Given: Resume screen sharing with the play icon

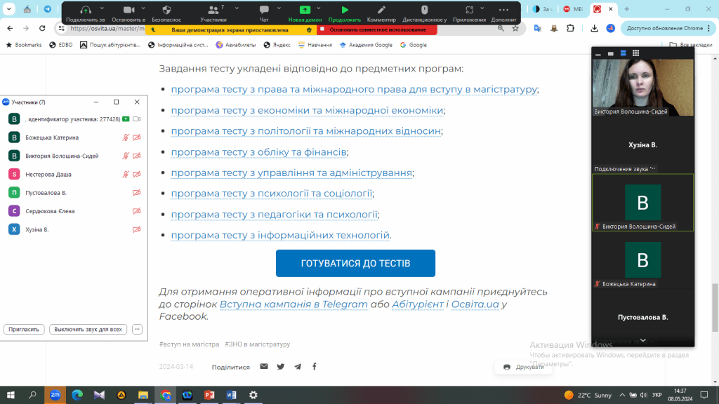Looking at the screenshot, I should coord(345,13).
